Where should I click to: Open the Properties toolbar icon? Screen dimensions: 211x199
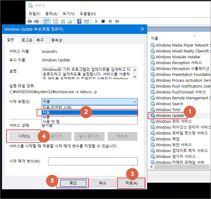point(55,21)
